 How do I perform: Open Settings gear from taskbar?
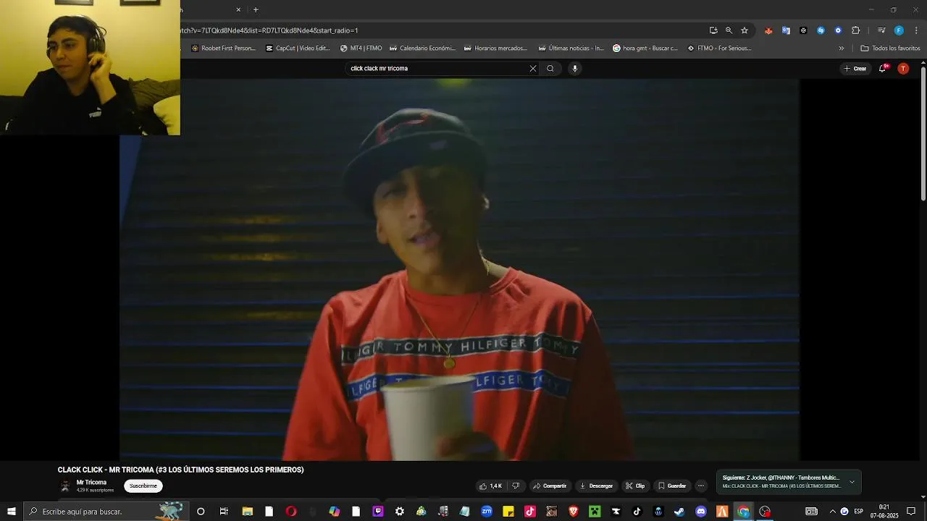[x=400, y=512]
